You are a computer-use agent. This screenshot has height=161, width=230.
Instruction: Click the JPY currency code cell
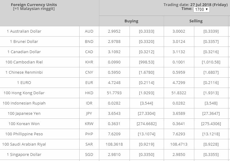[89, 114]
